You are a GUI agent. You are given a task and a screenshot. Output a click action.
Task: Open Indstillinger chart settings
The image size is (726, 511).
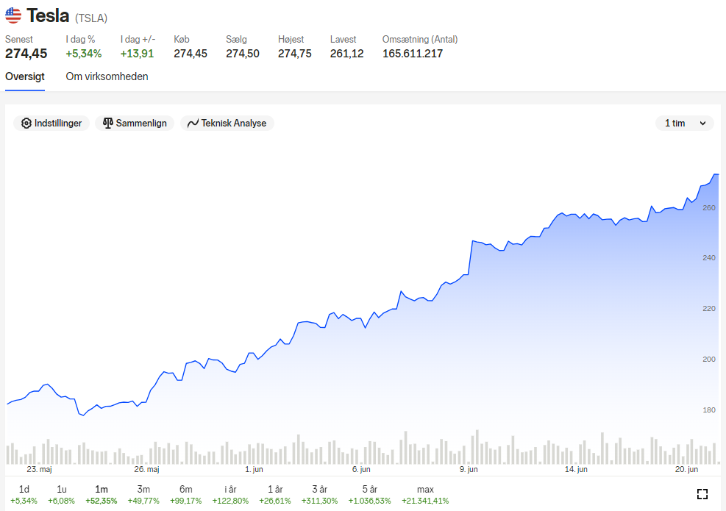(51, 123)
